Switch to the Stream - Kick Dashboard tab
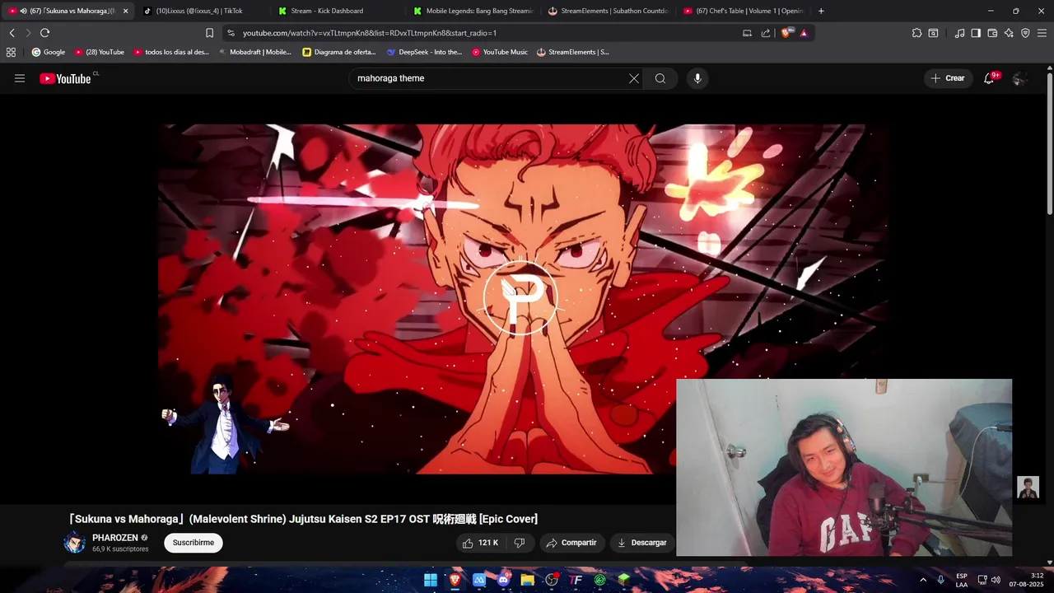The height and width of the screenshot is (593, 1054). click(x=336, y=11)
